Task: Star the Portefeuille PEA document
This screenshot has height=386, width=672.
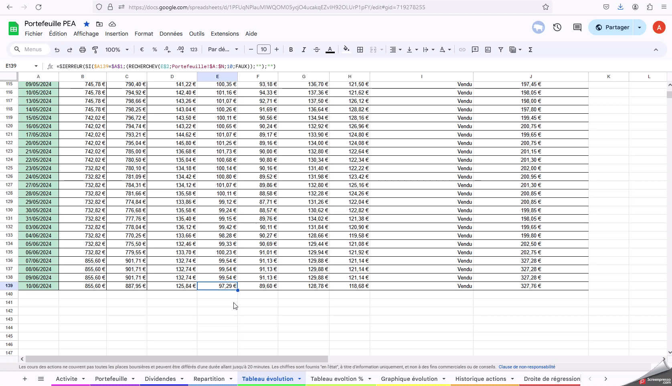Action: 87,24
